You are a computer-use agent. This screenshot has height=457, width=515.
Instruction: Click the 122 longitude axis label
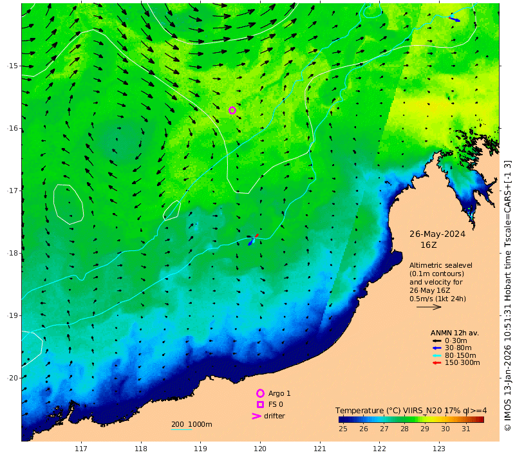point(379,449)
